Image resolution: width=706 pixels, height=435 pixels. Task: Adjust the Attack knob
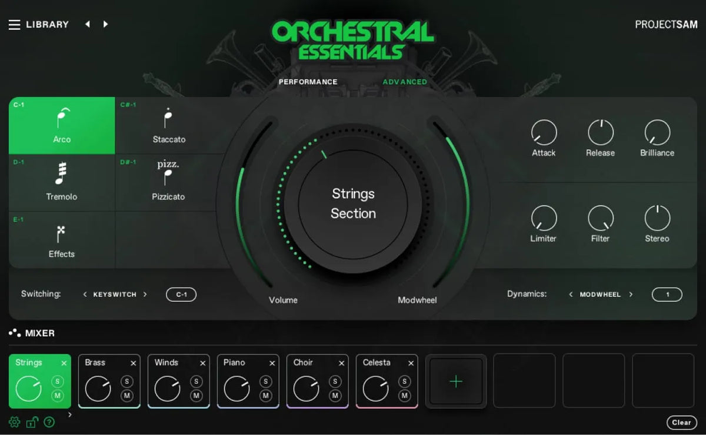point(543,133)
